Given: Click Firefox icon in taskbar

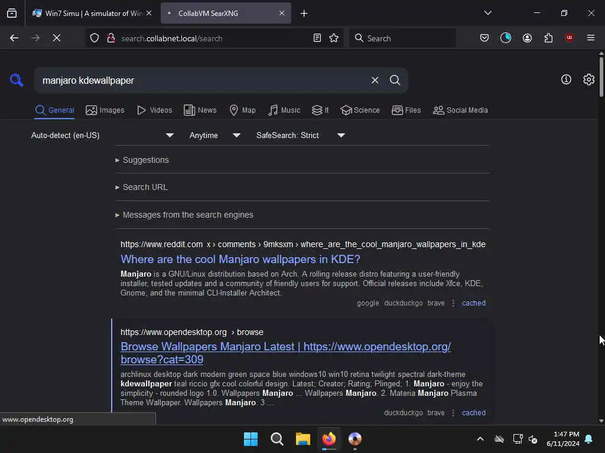Looking at the screenshot, I should coord(328,439).
